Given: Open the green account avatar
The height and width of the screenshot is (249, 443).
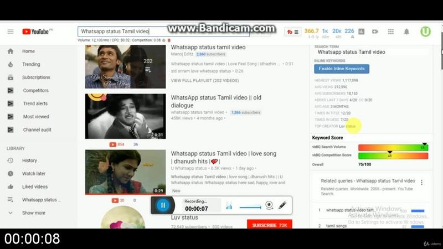Looking at the screenshot, I should click(x=425, y=32).
